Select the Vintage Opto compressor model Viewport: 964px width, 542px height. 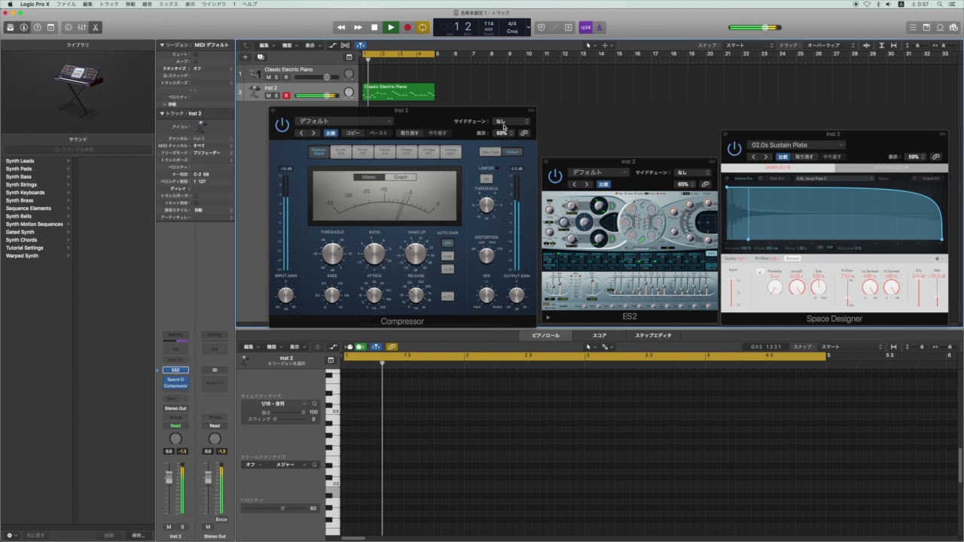(x=450, y=151)
